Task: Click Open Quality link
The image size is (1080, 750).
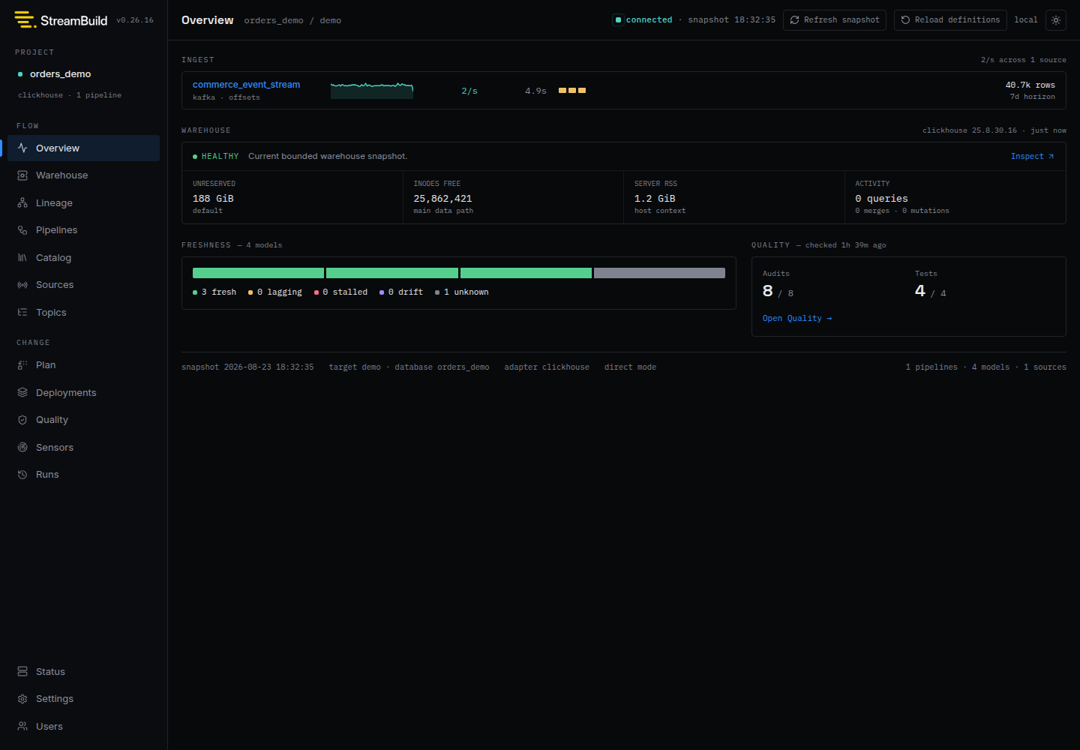Action: pos(797,319)
